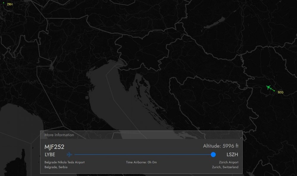Click the LYBE departure airport code
The height and width of the screenshot is (176, 297).
click(x=50, y=155)
